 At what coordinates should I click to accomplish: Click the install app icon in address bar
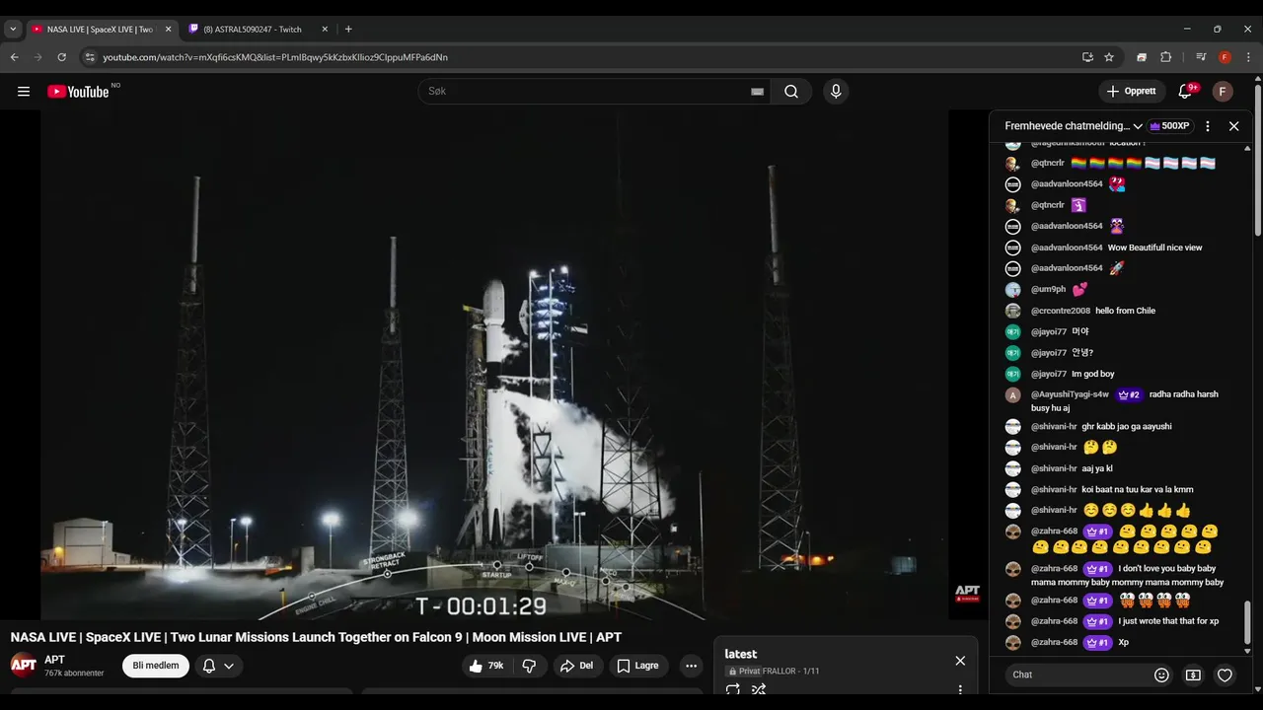(x=1087, y=57)
